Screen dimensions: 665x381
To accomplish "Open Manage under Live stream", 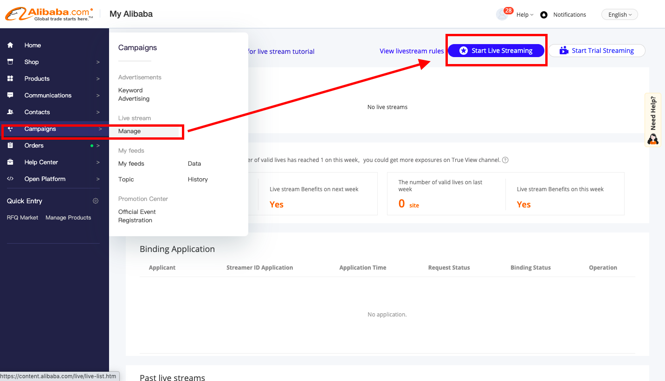I will 129,131.
